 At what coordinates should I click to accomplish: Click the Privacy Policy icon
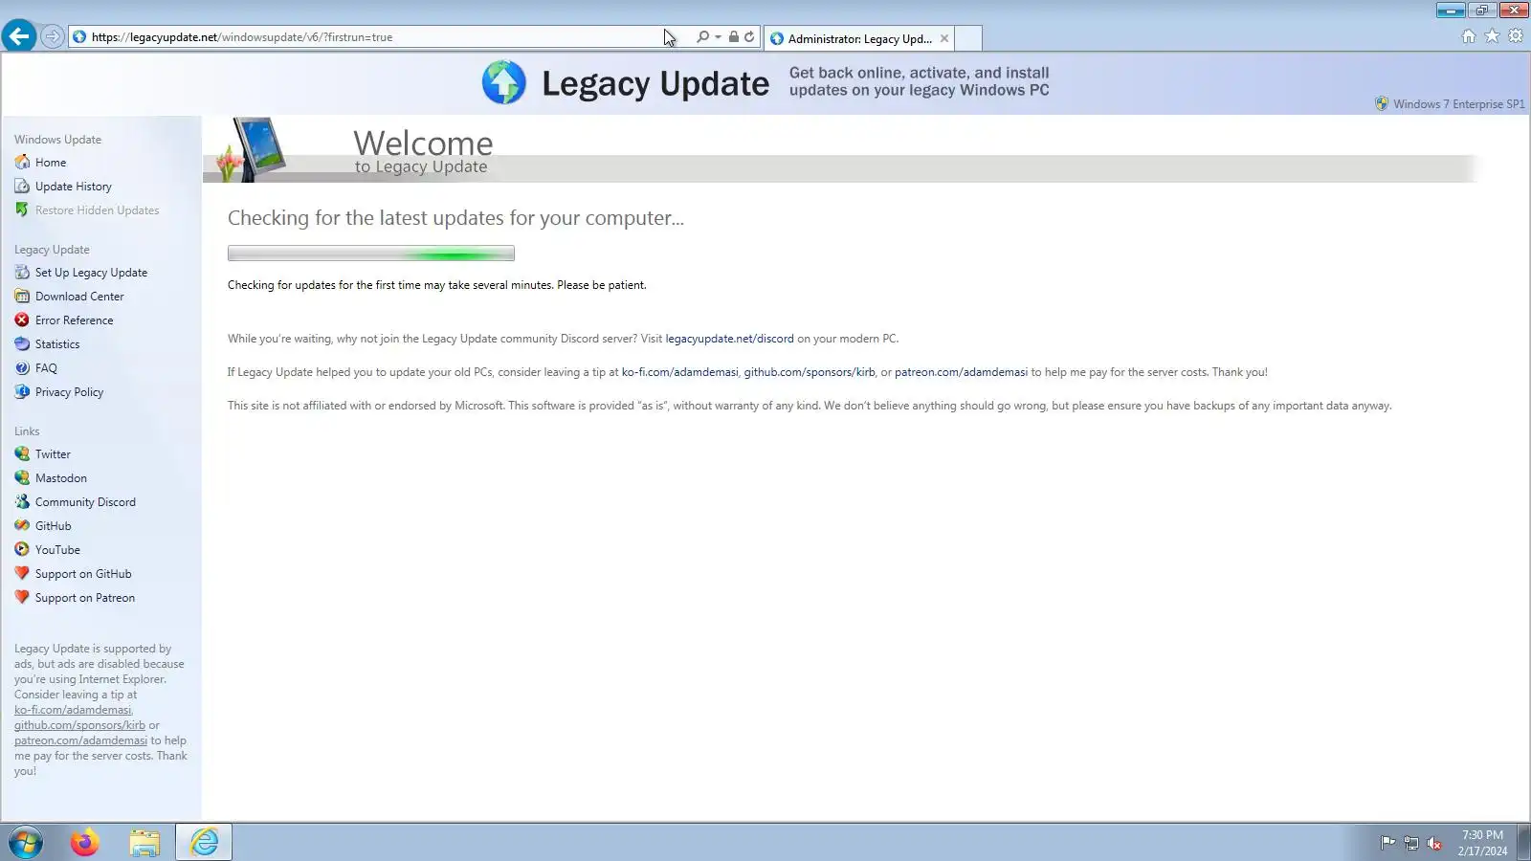[x=22, y=391]
